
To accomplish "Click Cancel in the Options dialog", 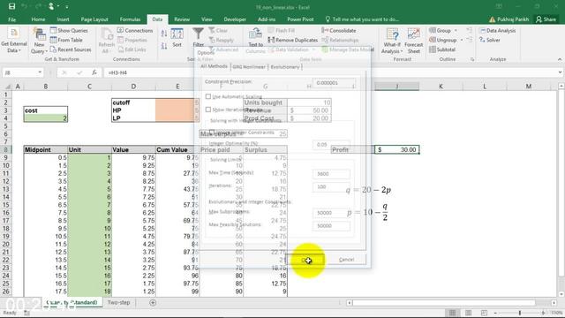I will tap(346, 259).
